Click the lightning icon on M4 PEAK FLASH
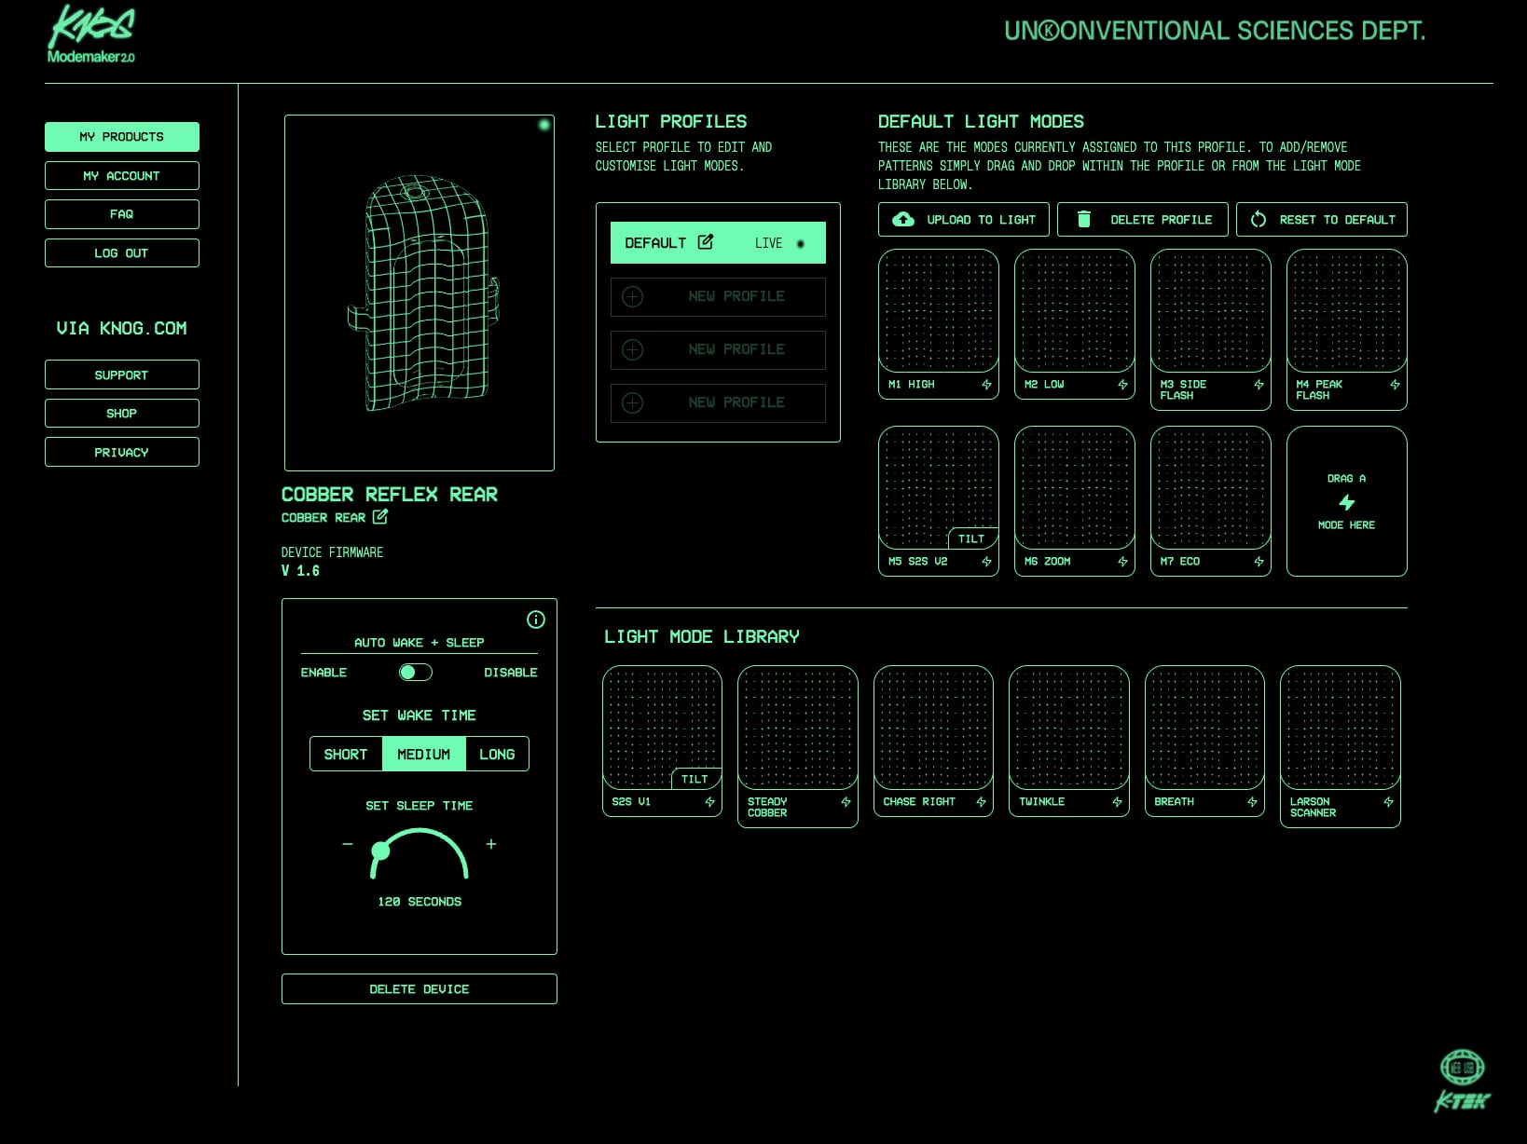Screen dimensions: 1527x1144 1395,385
